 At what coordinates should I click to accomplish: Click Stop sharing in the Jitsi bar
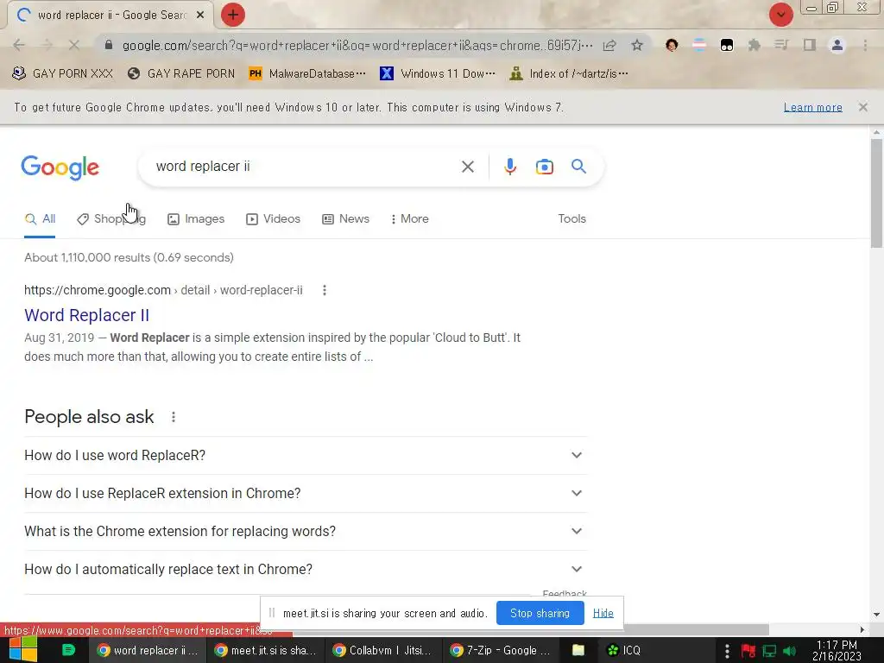(540, 614)
